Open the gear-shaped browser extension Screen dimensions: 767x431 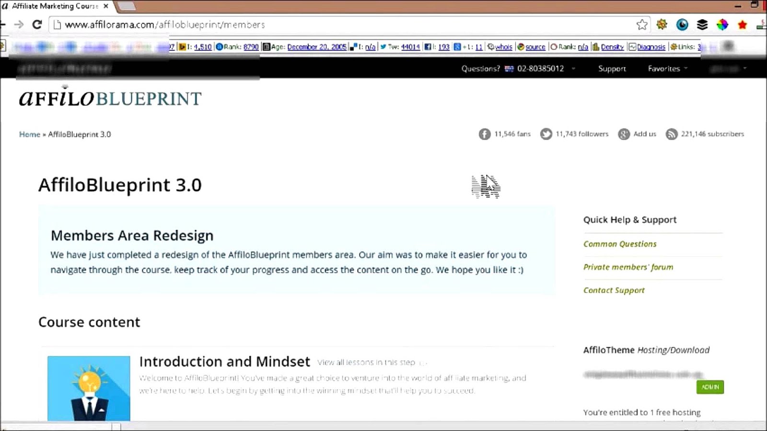click(662, 24)
